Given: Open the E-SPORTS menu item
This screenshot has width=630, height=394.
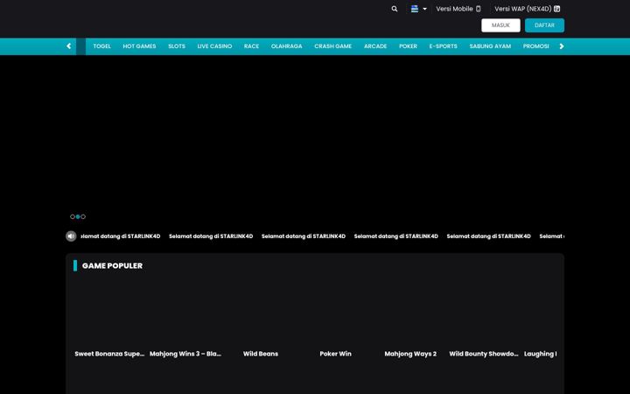Looking at the screenshot, I should (443, 46).
